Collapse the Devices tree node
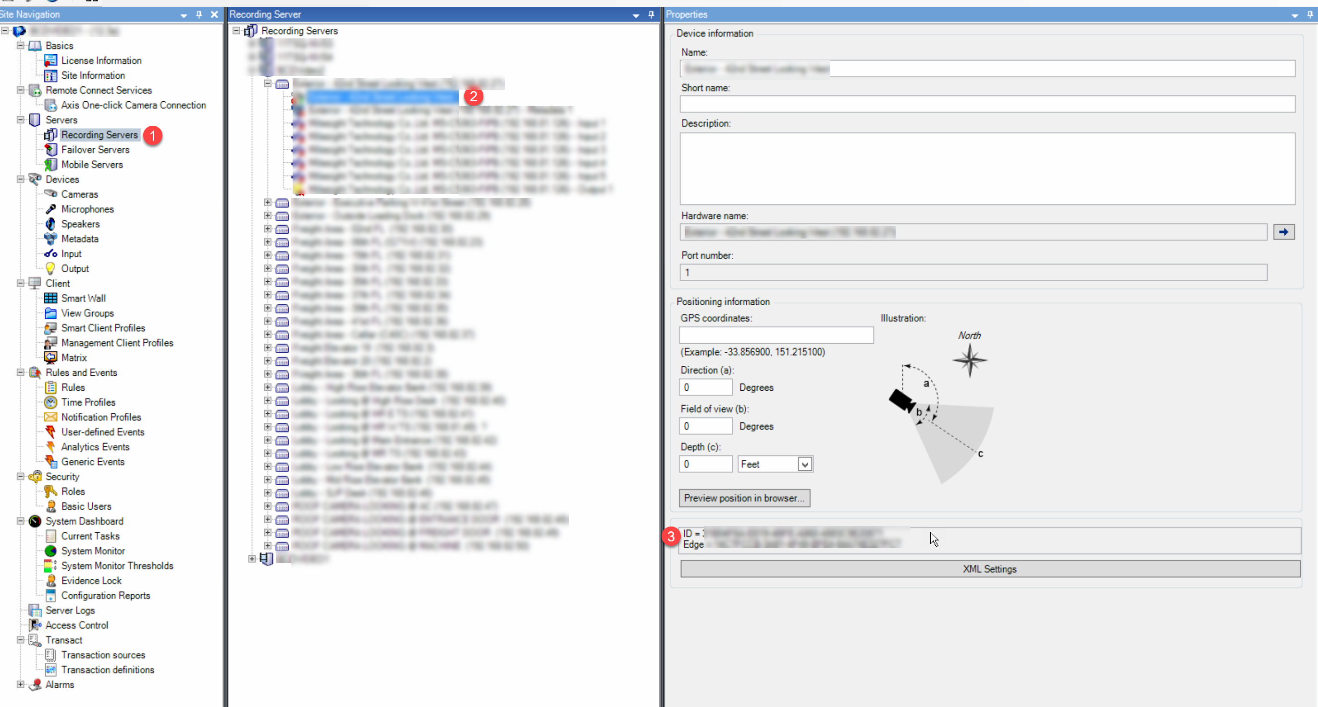 (x=21, y=180)
